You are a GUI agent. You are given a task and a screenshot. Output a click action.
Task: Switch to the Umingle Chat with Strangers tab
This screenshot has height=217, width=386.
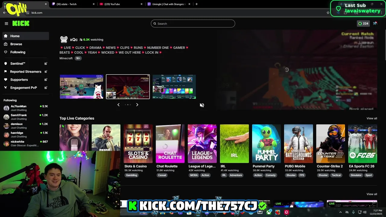169,4
